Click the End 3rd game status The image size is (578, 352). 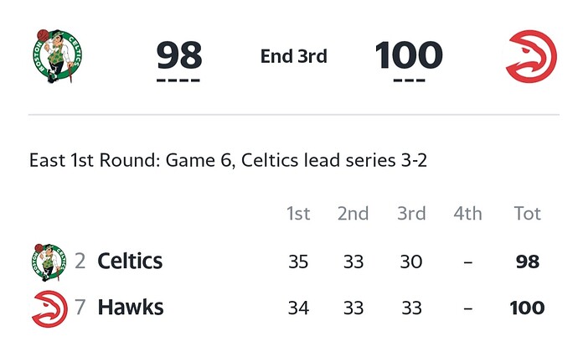pyautogui.click(x=294, y=56)
